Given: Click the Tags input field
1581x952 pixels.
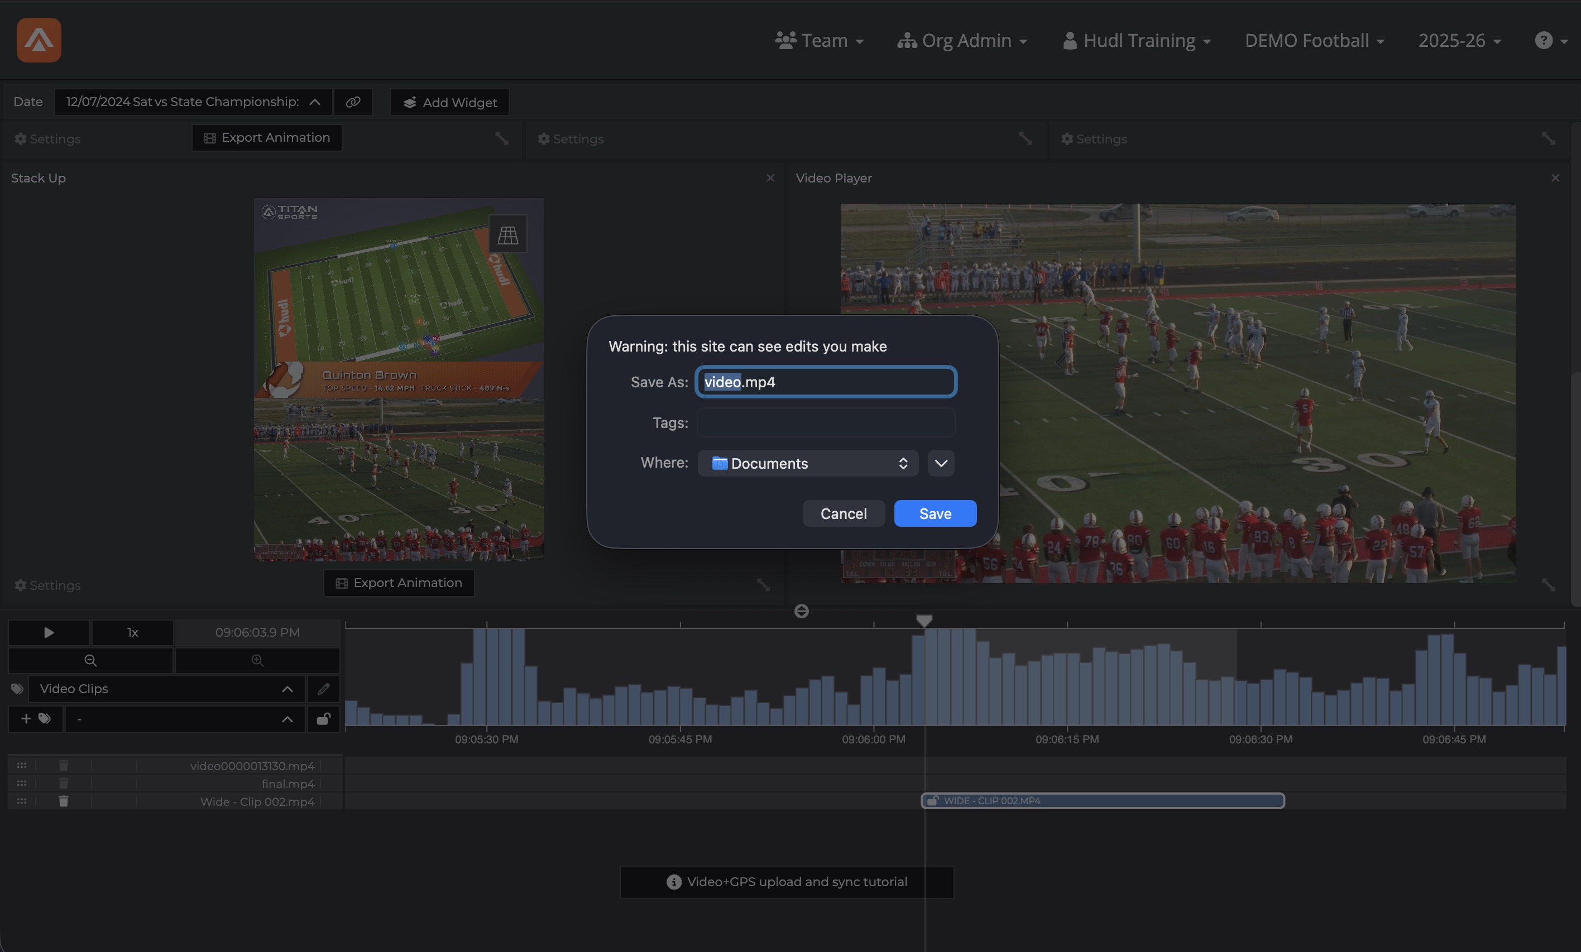Looking at the screenshot, I should click(x=826, y=423).
